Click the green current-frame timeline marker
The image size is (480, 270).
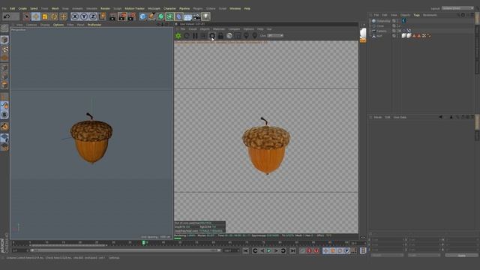(143, 243)
